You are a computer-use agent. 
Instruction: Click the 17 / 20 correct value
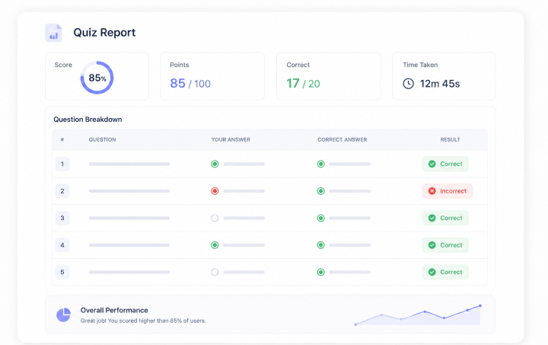pyautogui.click(x=303, y=84)
